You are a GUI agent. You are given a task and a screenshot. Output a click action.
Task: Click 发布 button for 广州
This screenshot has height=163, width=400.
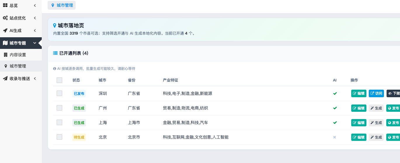click(393, 108)
